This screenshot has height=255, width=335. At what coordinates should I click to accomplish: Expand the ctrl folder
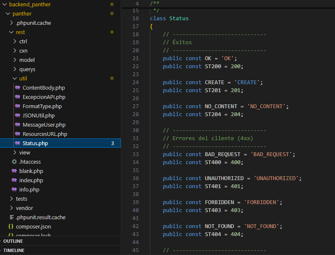[x=15, y=41]
